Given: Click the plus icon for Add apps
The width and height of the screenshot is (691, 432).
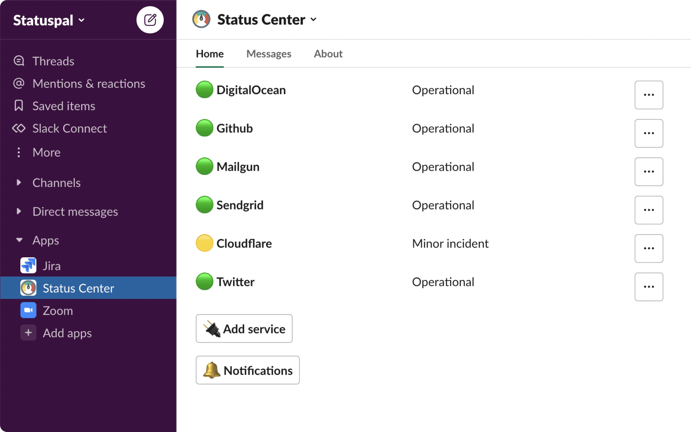Looking at the screenshot, I should [28, 333].
